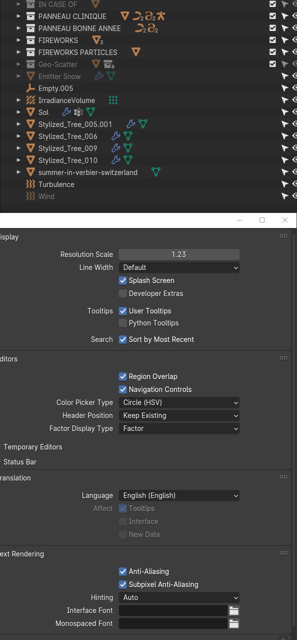Image resolution: width=297 pixels, height=640 pixels.
Task: Enable Python Tooltips checkbox
Action: coord(123,323)
